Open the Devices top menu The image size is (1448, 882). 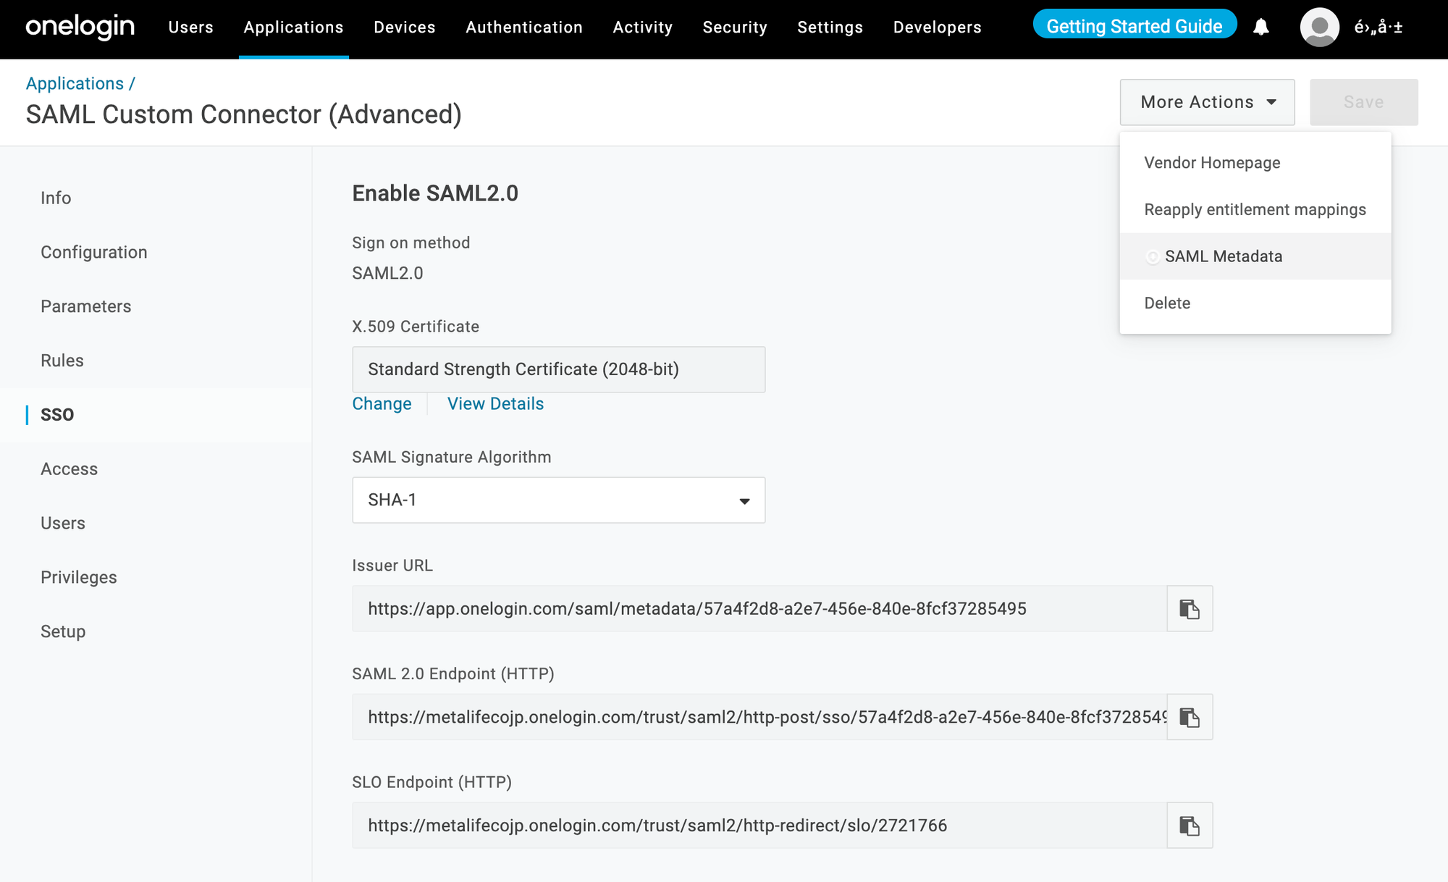(x=405, y=28)
